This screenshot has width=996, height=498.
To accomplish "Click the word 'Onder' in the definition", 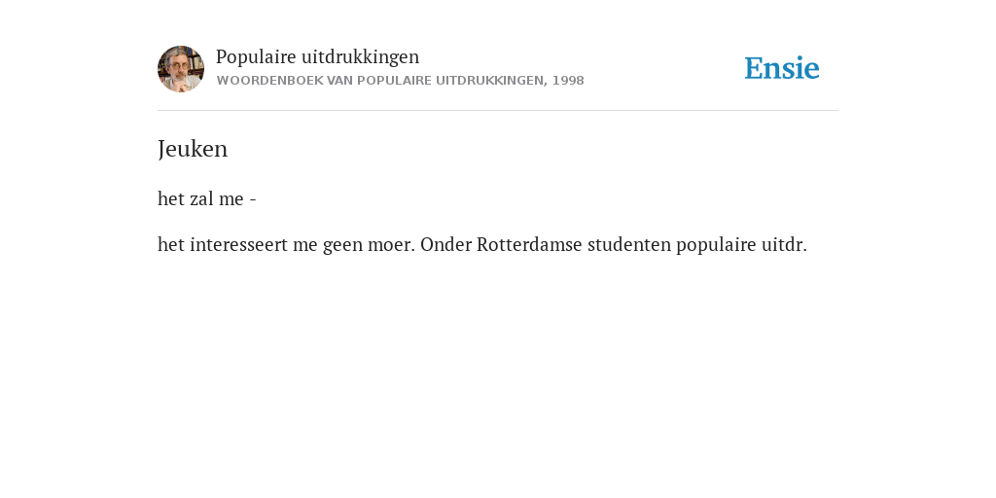I will click(445, 244).
